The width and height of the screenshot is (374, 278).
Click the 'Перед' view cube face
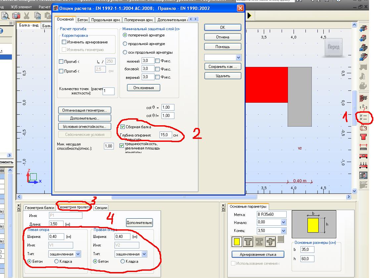pyautogui.click(x=333, y=47)
